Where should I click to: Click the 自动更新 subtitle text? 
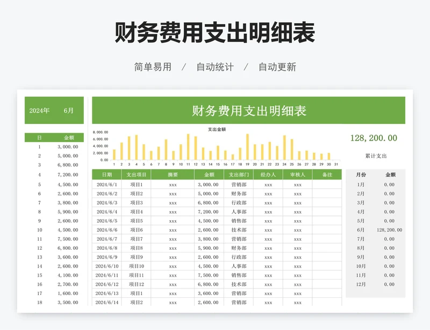277,67
